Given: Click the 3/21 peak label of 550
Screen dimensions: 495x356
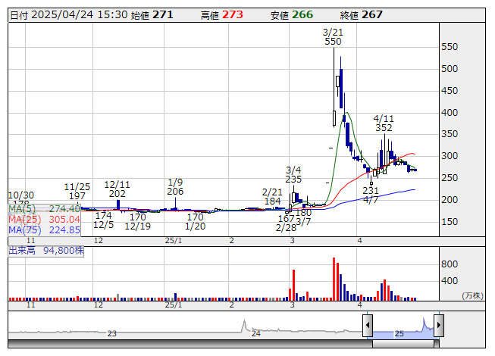Looking at the screenshot, I should click(x=332, y=37).
